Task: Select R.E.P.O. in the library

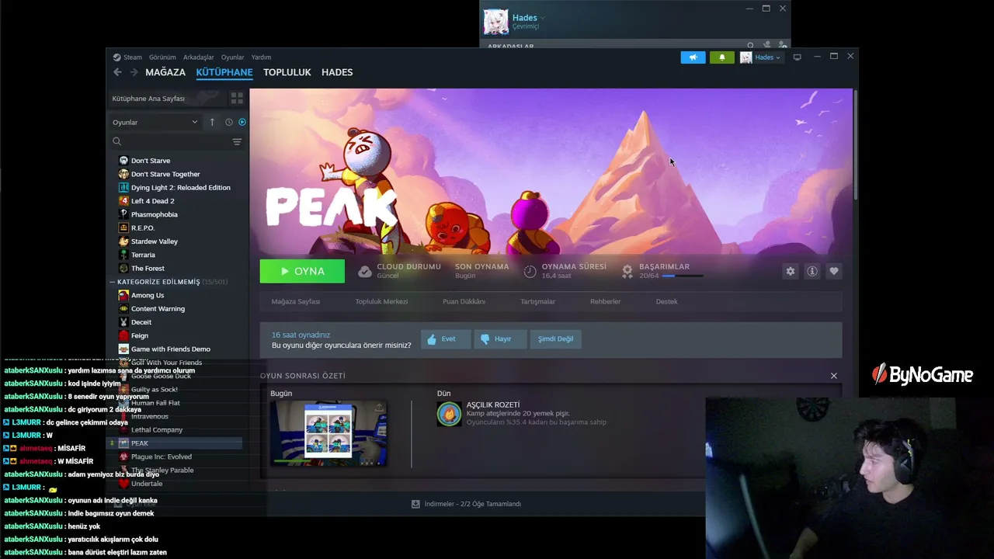Action: click(x=142, y=228)
